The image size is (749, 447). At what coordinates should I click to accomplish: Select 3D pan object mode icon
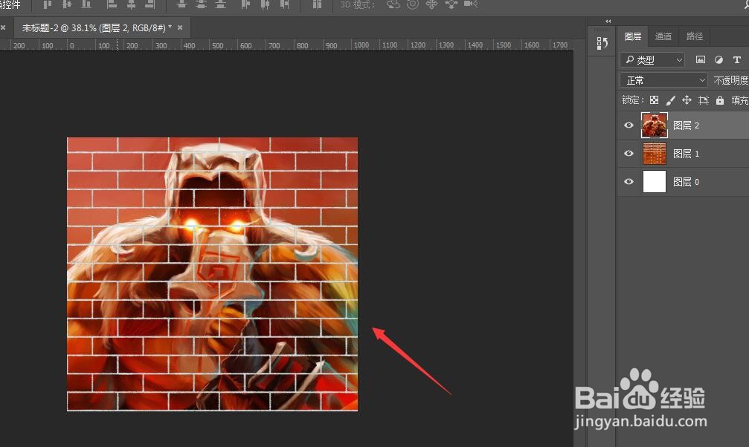(x=431, y=4)
